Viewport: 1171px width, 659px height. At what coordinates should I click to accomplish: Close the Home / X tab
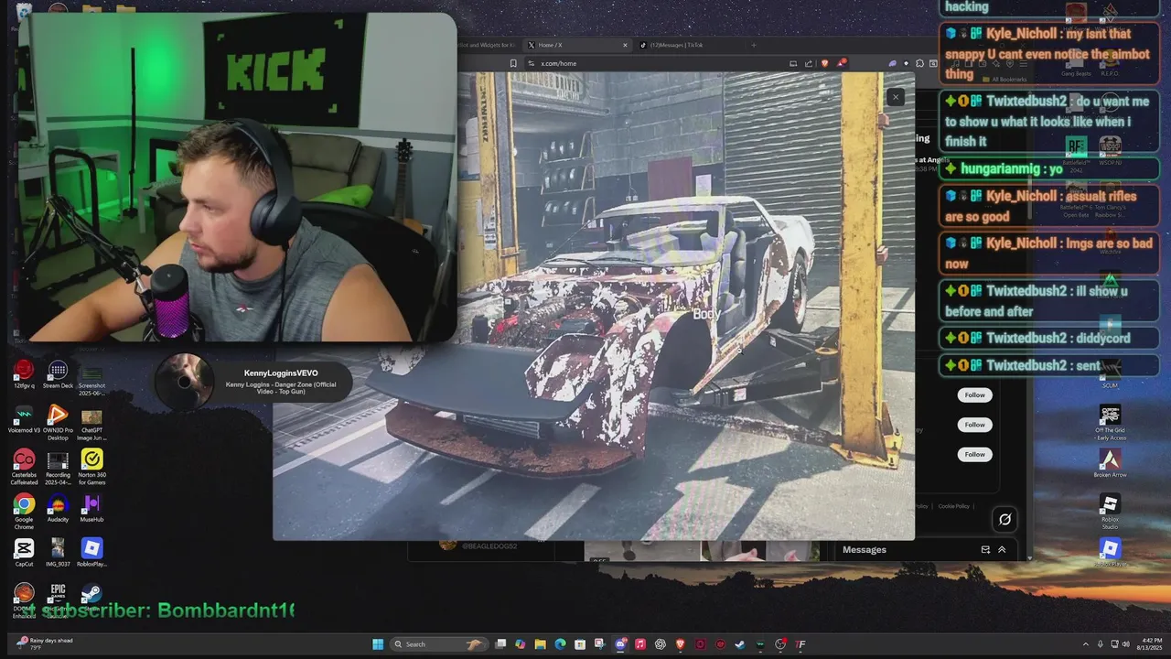(x=625, y=45)
